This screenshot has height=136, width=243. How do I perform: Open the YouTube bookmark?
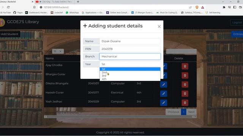click(x=6, y=12)
